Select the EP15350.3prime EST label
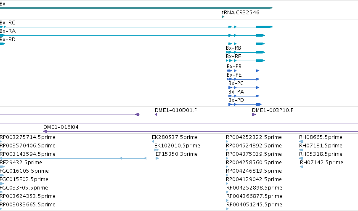 coord(177,154)
